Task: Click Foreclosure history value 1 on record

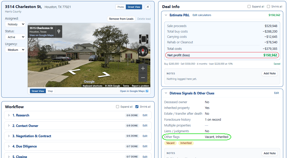Action: pos(213,120)
